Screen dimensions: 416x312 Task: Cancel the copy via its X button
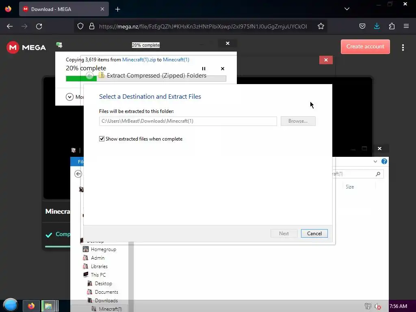point(223,69)
